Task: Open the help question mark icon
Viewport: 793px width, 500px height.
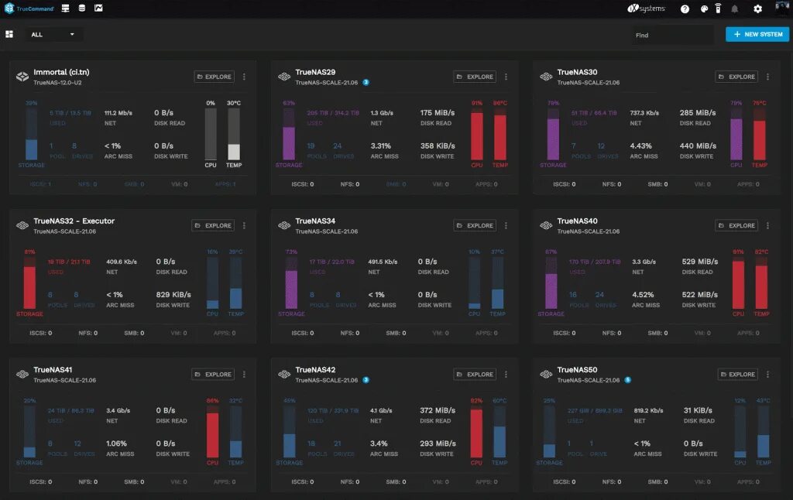Action: (685, 9)
